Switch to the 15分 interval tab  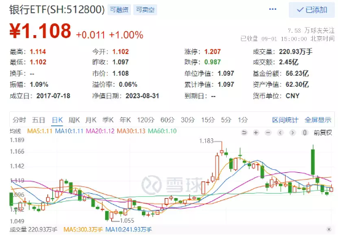pyautogui.click(x=208, y=120)
